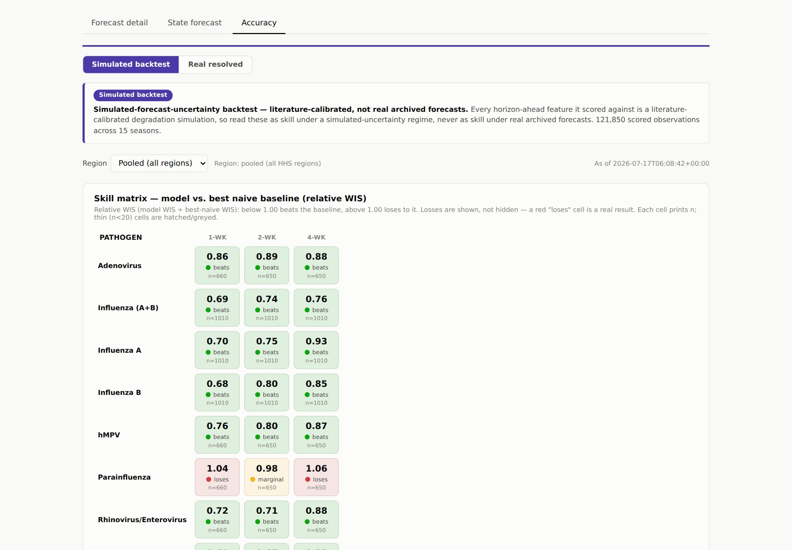Select the Accuracy tab
This screenshot has width=792, height=550.
(259, 23)
